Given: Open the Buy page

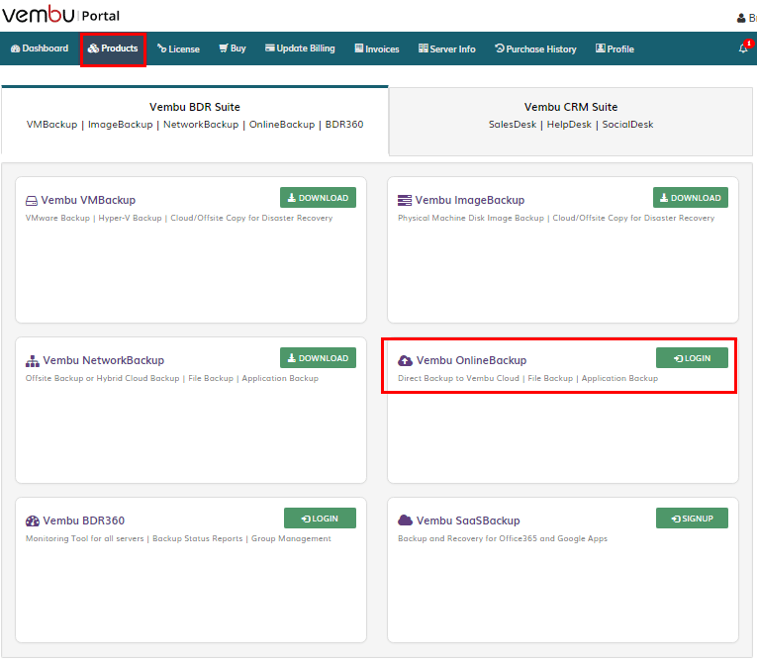Looking at the screenshot, I should point(233,48).
